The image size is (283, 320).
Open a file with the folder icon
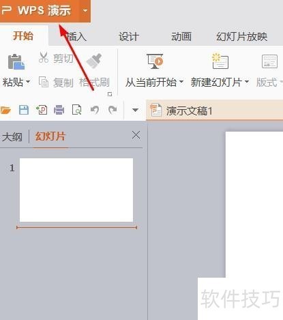click(x=5, y=111)
